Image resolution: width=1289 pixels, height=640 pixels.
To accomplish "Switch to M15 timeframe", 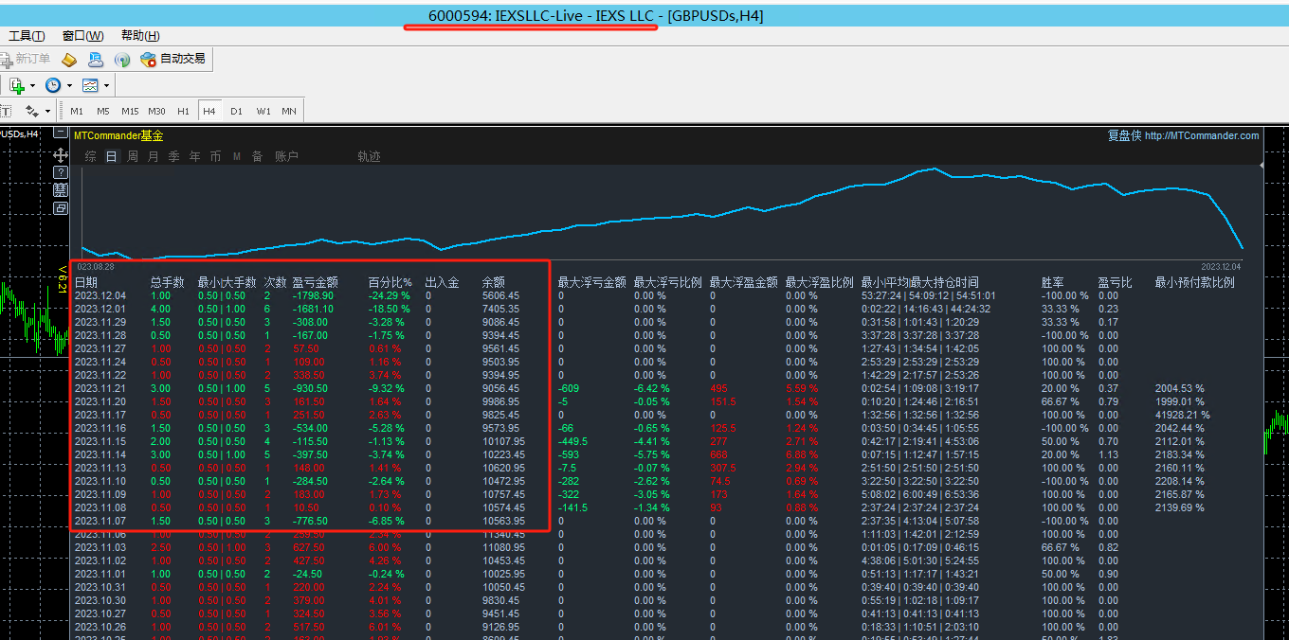I will click(130, 111).
